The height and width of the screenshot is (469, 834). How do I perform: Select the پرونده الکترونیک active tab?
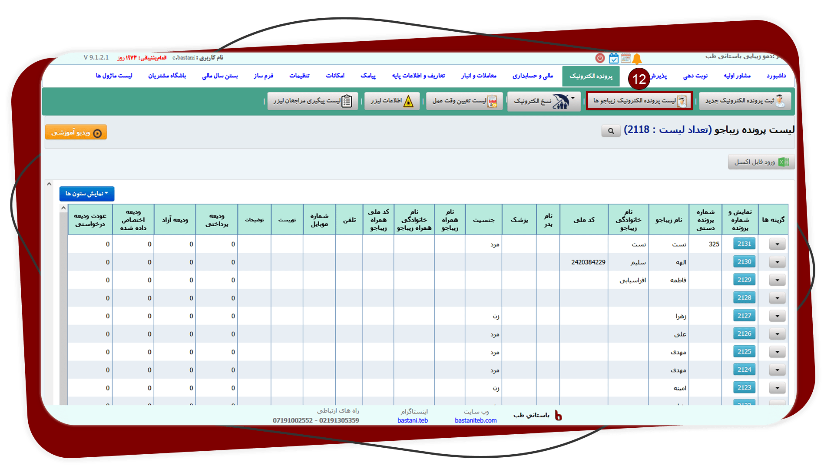click(591, 76)
